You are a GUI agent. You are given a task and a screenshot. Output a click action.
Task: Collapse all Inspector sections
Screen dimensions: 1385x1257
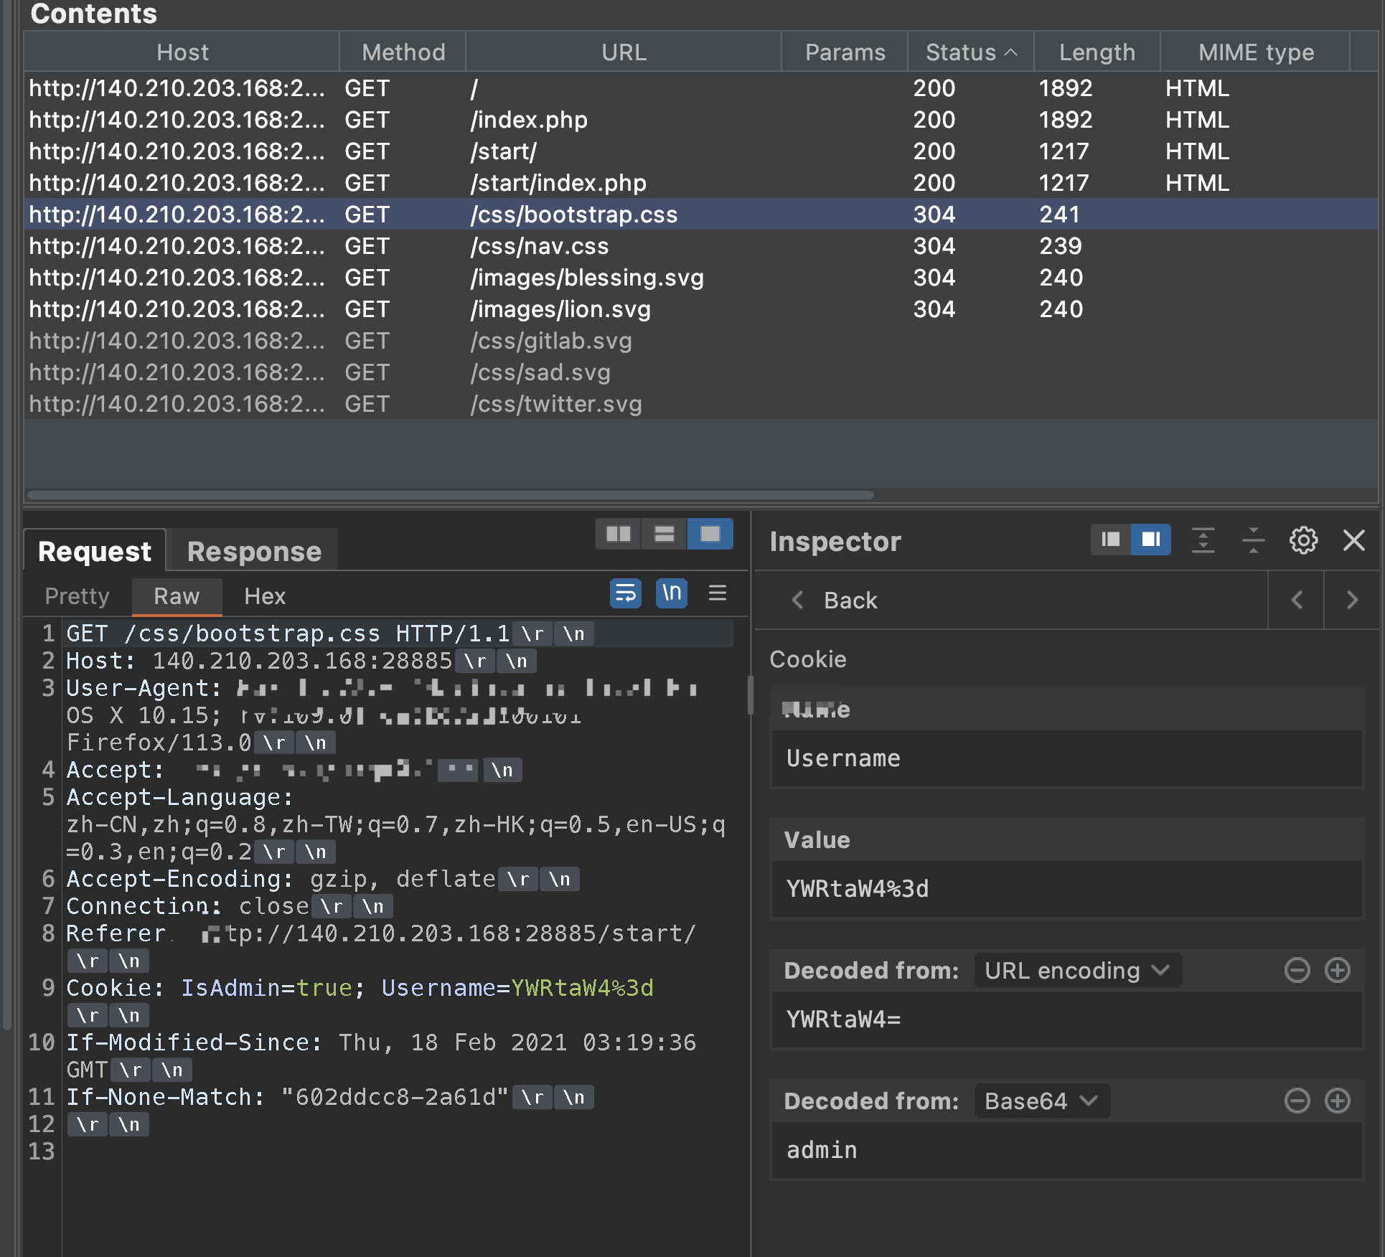pyautogui.click(x=1253, y=540)
